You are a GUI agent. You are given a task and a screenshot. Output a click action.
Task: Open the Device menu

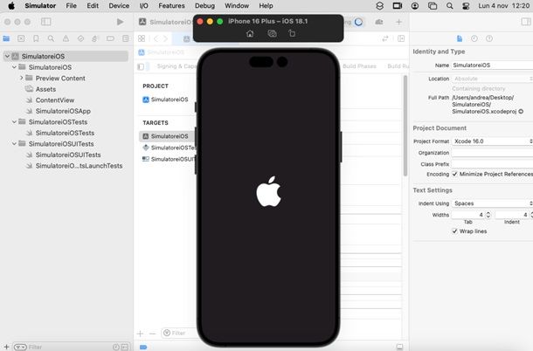pos(119,6)
